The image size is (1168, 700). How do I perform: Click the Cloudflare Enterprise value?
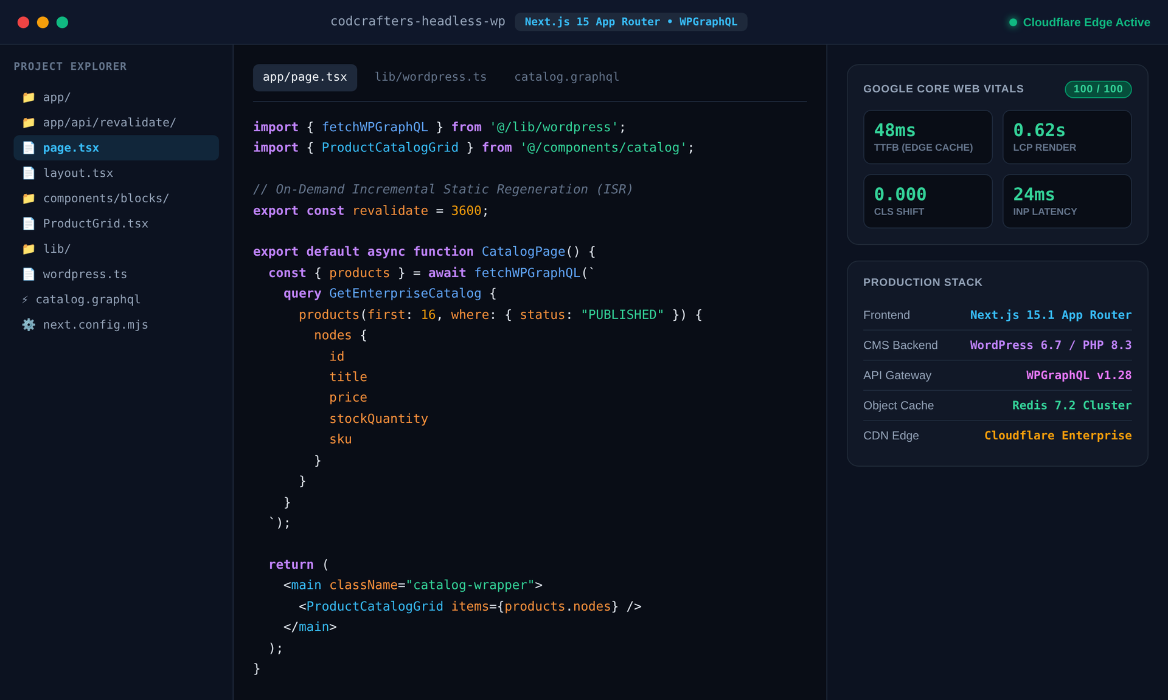[1058, 436]
